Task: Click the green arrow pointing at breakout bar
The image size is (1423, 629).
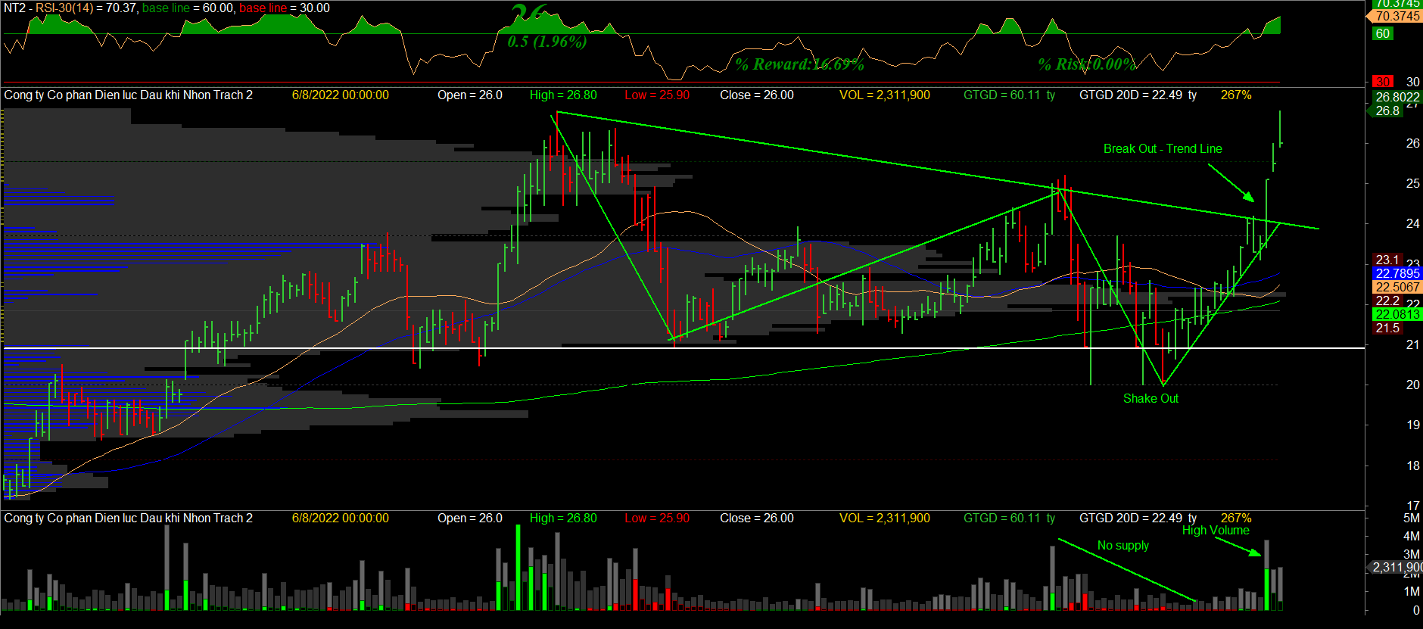Action: point(1231,183)
